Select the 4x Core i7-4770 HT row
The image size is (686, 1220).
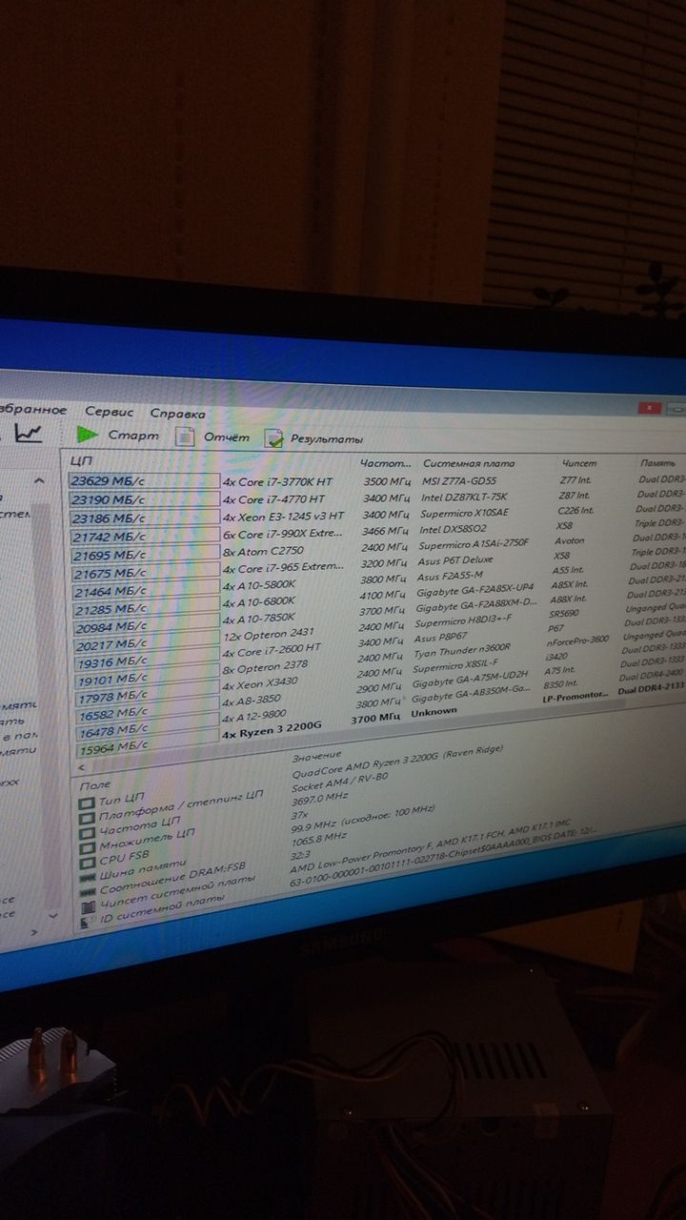(x=273, y=499)
